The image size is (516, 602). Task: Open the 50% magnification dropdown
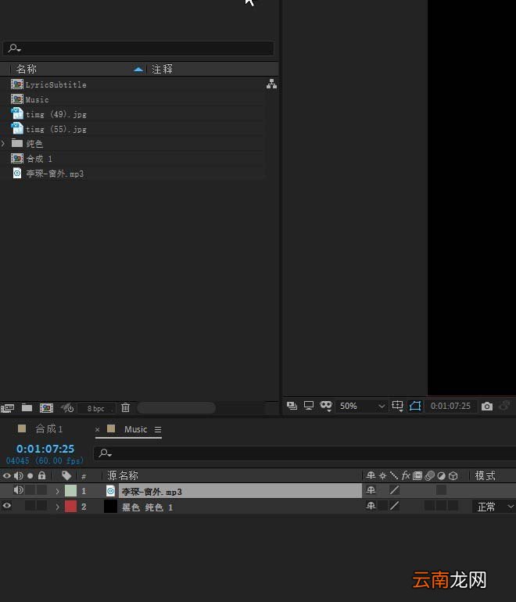click(x=362, y=407)
